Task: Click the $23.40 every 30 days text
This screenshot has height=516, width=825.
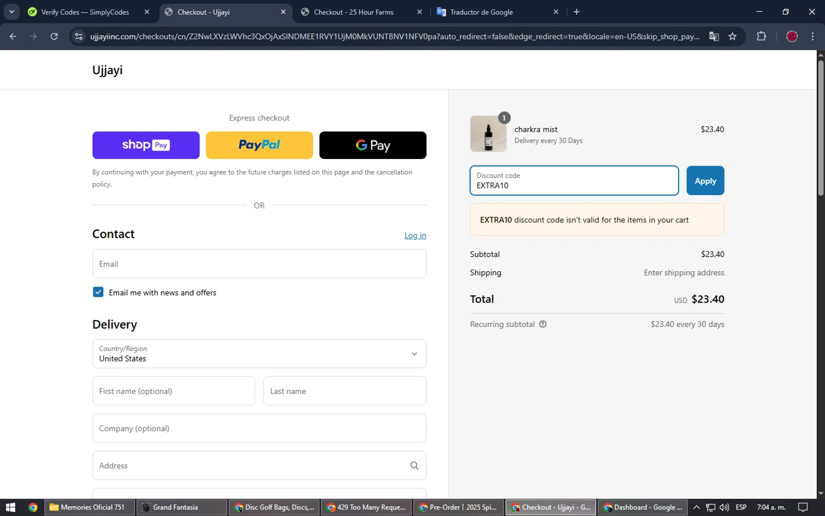Action: (687, 324)
